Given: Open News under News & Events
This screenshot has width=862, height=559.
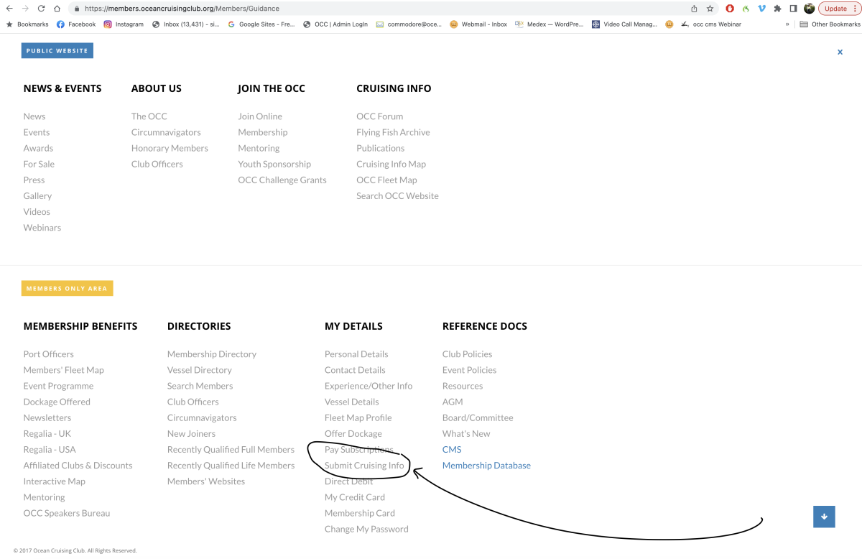Looking at the screenshot, I should click(34, 116).
